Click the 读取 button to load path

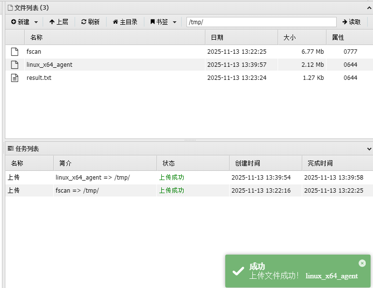[351, 22]
